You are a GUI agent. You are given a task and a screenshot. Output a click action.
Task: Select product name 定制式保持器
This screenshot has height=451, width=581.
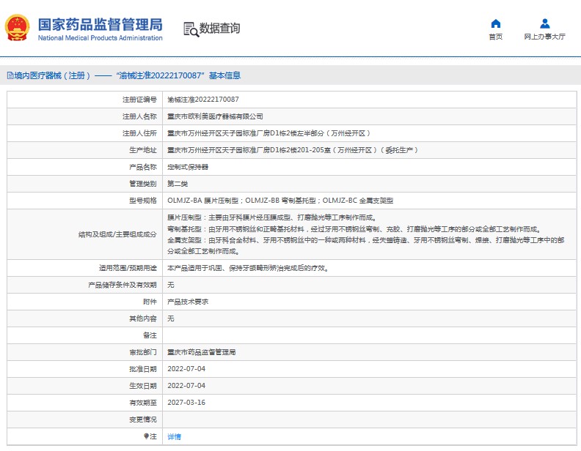[x=188, y=167]
